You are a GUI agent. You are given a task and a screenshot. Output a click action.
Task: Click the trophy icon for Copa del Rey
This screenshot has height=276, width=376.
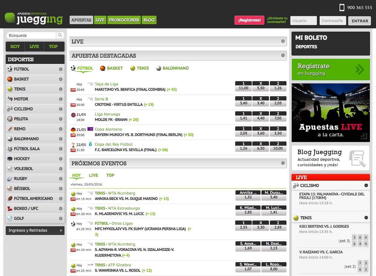pyautogui.click(x=73, y=145)
